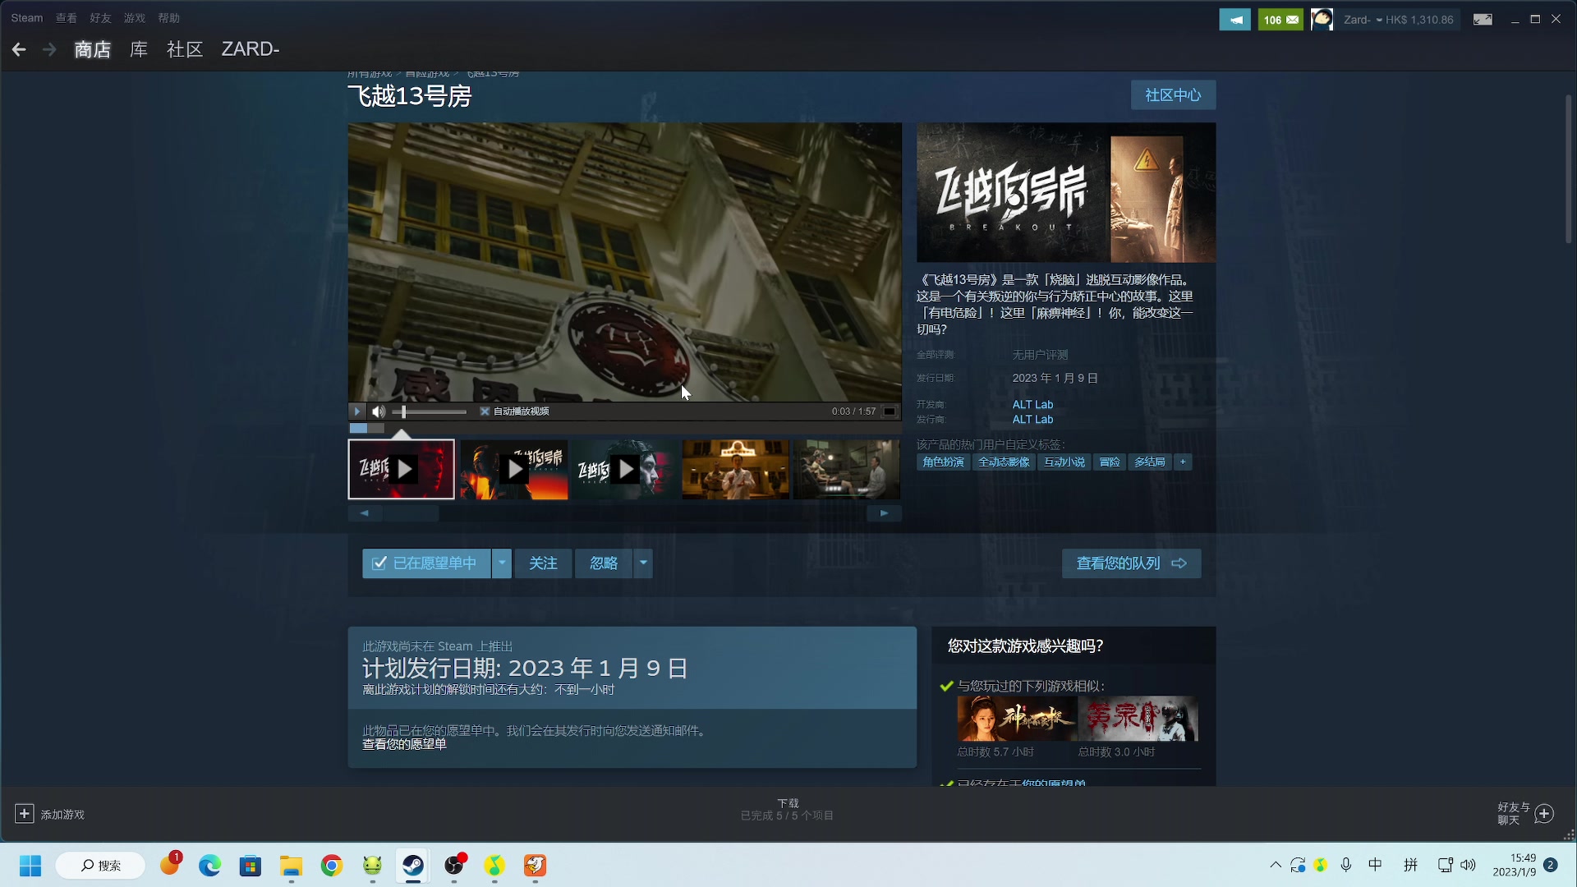The image size is (1577, 887).
Task: Open the Library tab
Action: [x=139, y=49]
